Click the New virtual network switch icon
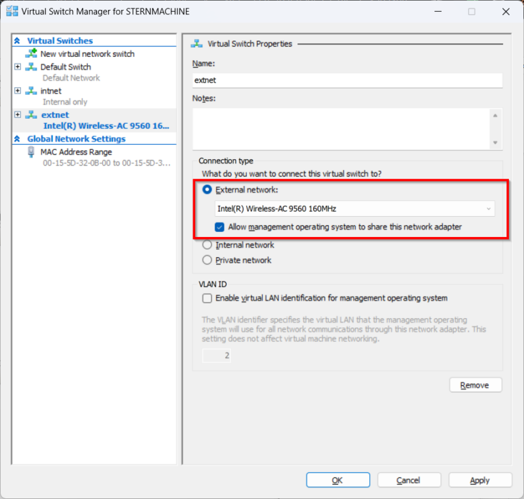The width and height of the screenshot is (524, 499). point(31,54)
